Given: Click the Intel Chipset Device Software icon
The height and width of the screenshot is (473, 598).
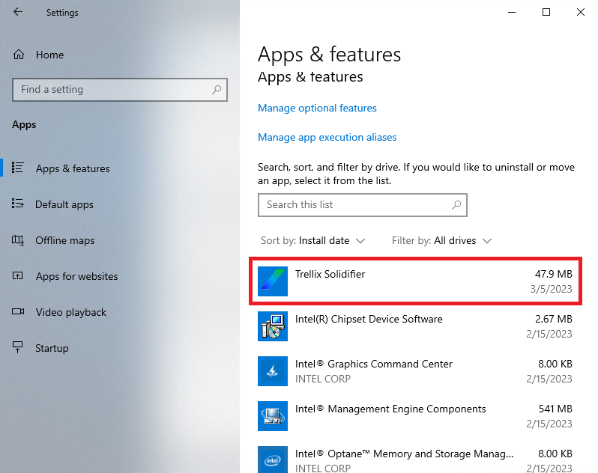Looking at the screenshot, I should (273, 326).
